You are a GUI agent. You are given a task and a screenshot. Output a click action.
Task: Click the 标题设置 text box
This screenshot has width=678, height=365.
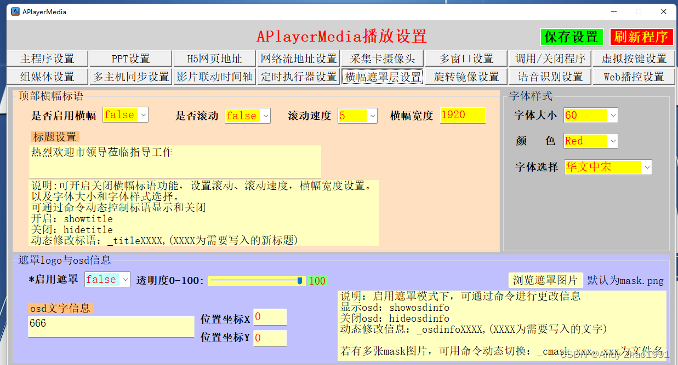pos(175,161)
